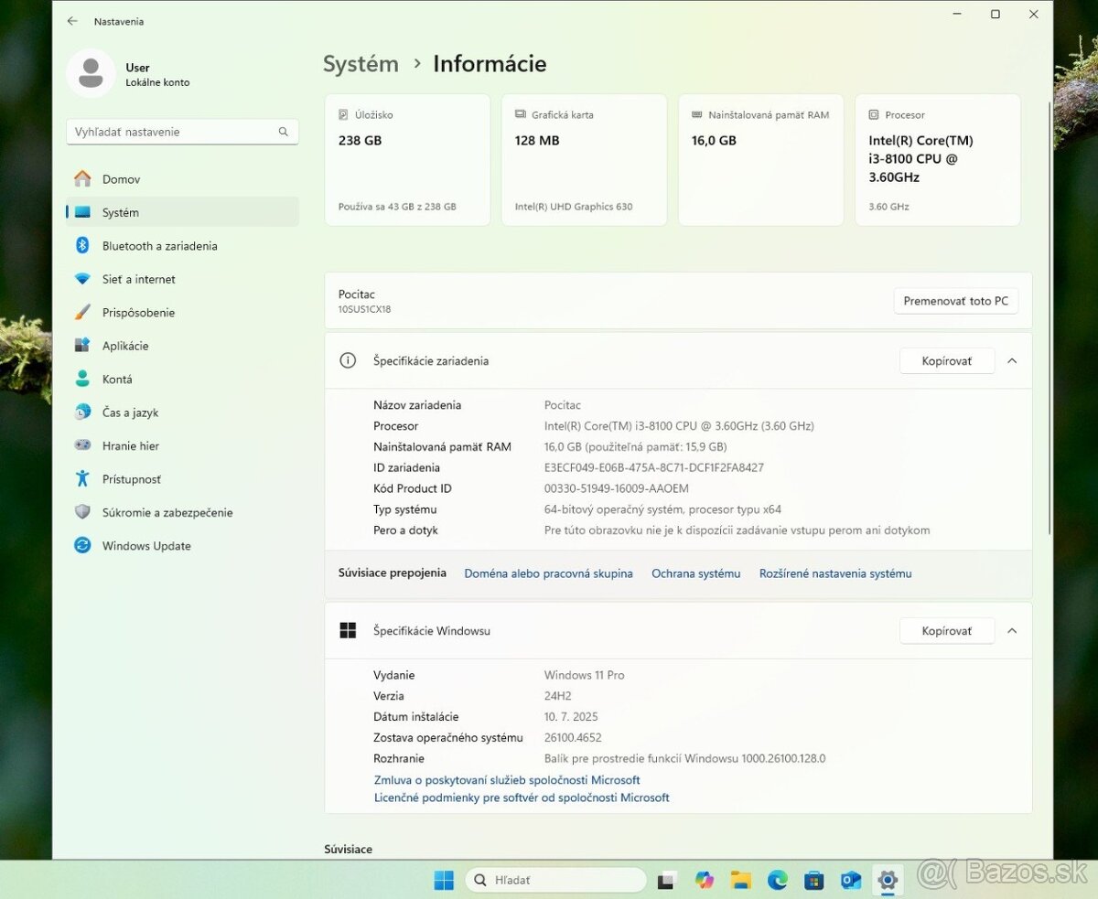Click OS build value 26100.4652
1098x899 pixels.
[573, 737]
